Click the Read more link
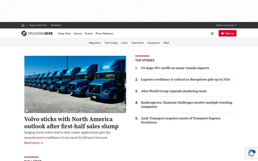258x161 pixels. click(x=33, y=143)
